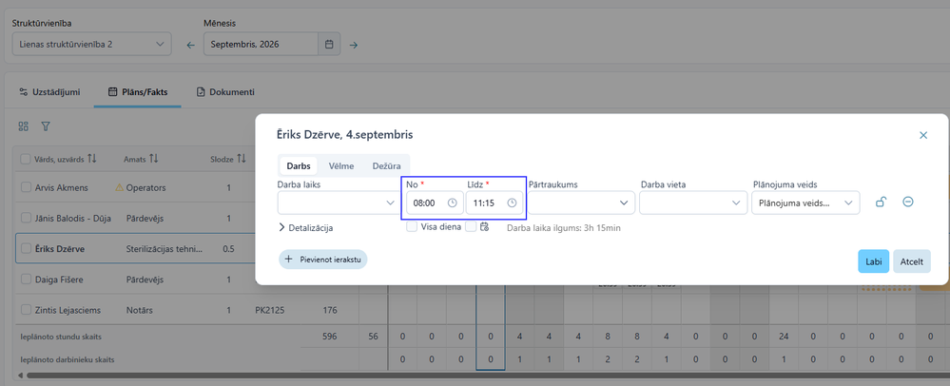Tick the checkbox beside the calendar-clock icon
Viewport: 950px width, 386px height.
point(471,226)
